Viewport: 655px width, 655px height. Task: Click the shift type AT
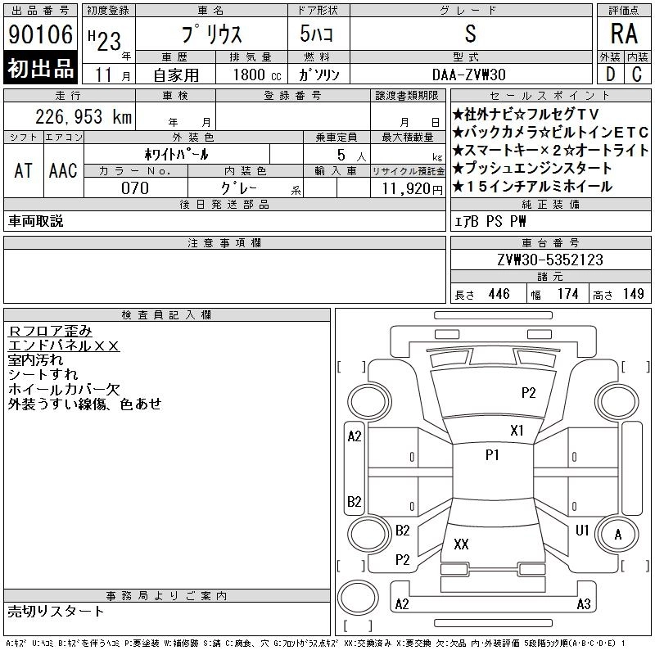pyautogui.click(x=24, y=170)
